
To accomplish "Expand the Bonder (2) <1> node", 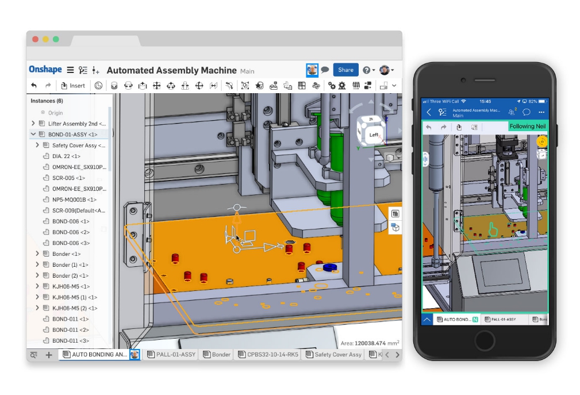I will point(37,275).
